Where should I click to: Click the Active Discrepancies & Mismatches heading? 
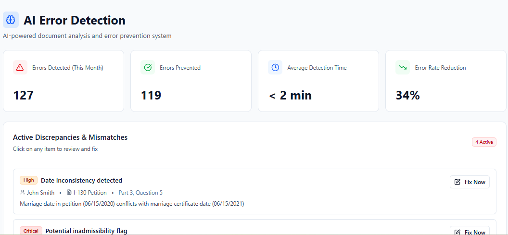click(x=70, y=137)
